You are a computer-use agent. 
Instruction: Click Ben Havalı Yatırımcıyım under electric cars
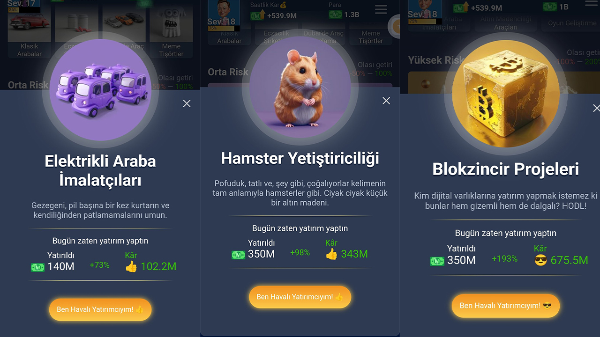click(x=100, y=310)
